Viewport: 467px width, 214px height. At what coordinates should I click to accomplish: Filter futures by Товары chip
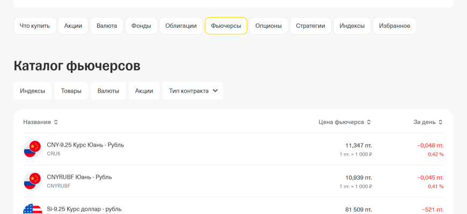[x=71, y=91]
